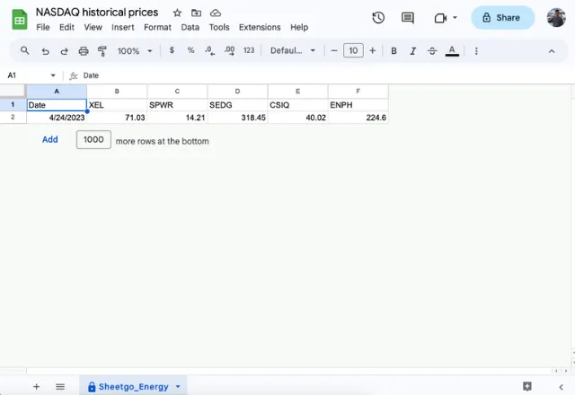The image size is (575, 395).
Task: Show the side panel with arrow icon
Action: point(561,387)
